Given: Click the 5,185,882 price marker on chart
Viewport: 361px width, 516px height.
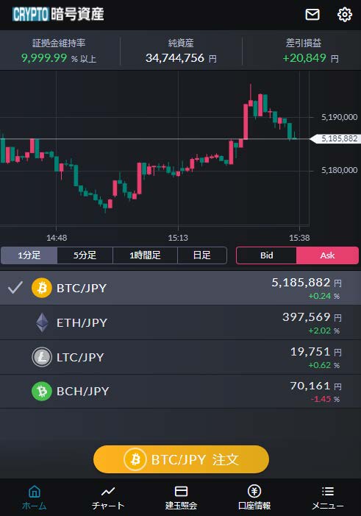Looking at the screenshot, I should (336, 138).
